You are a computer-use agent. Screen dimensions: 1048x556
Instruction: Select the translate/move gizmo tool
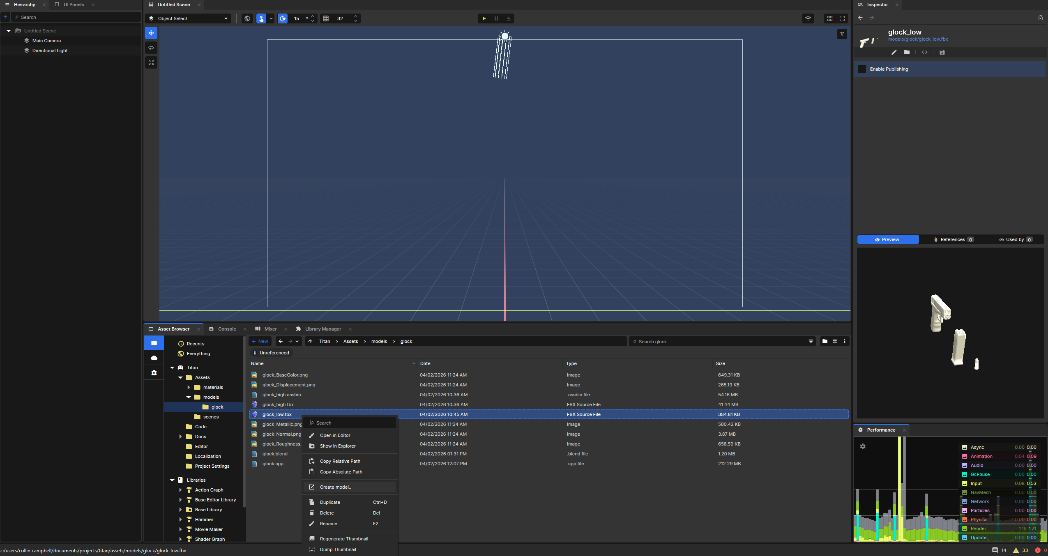pos(151,33)
